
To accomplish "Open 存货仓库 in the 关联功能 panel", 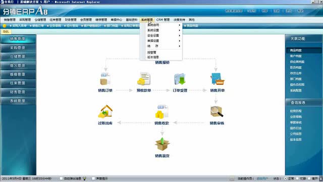I will [x=296, y=73].
